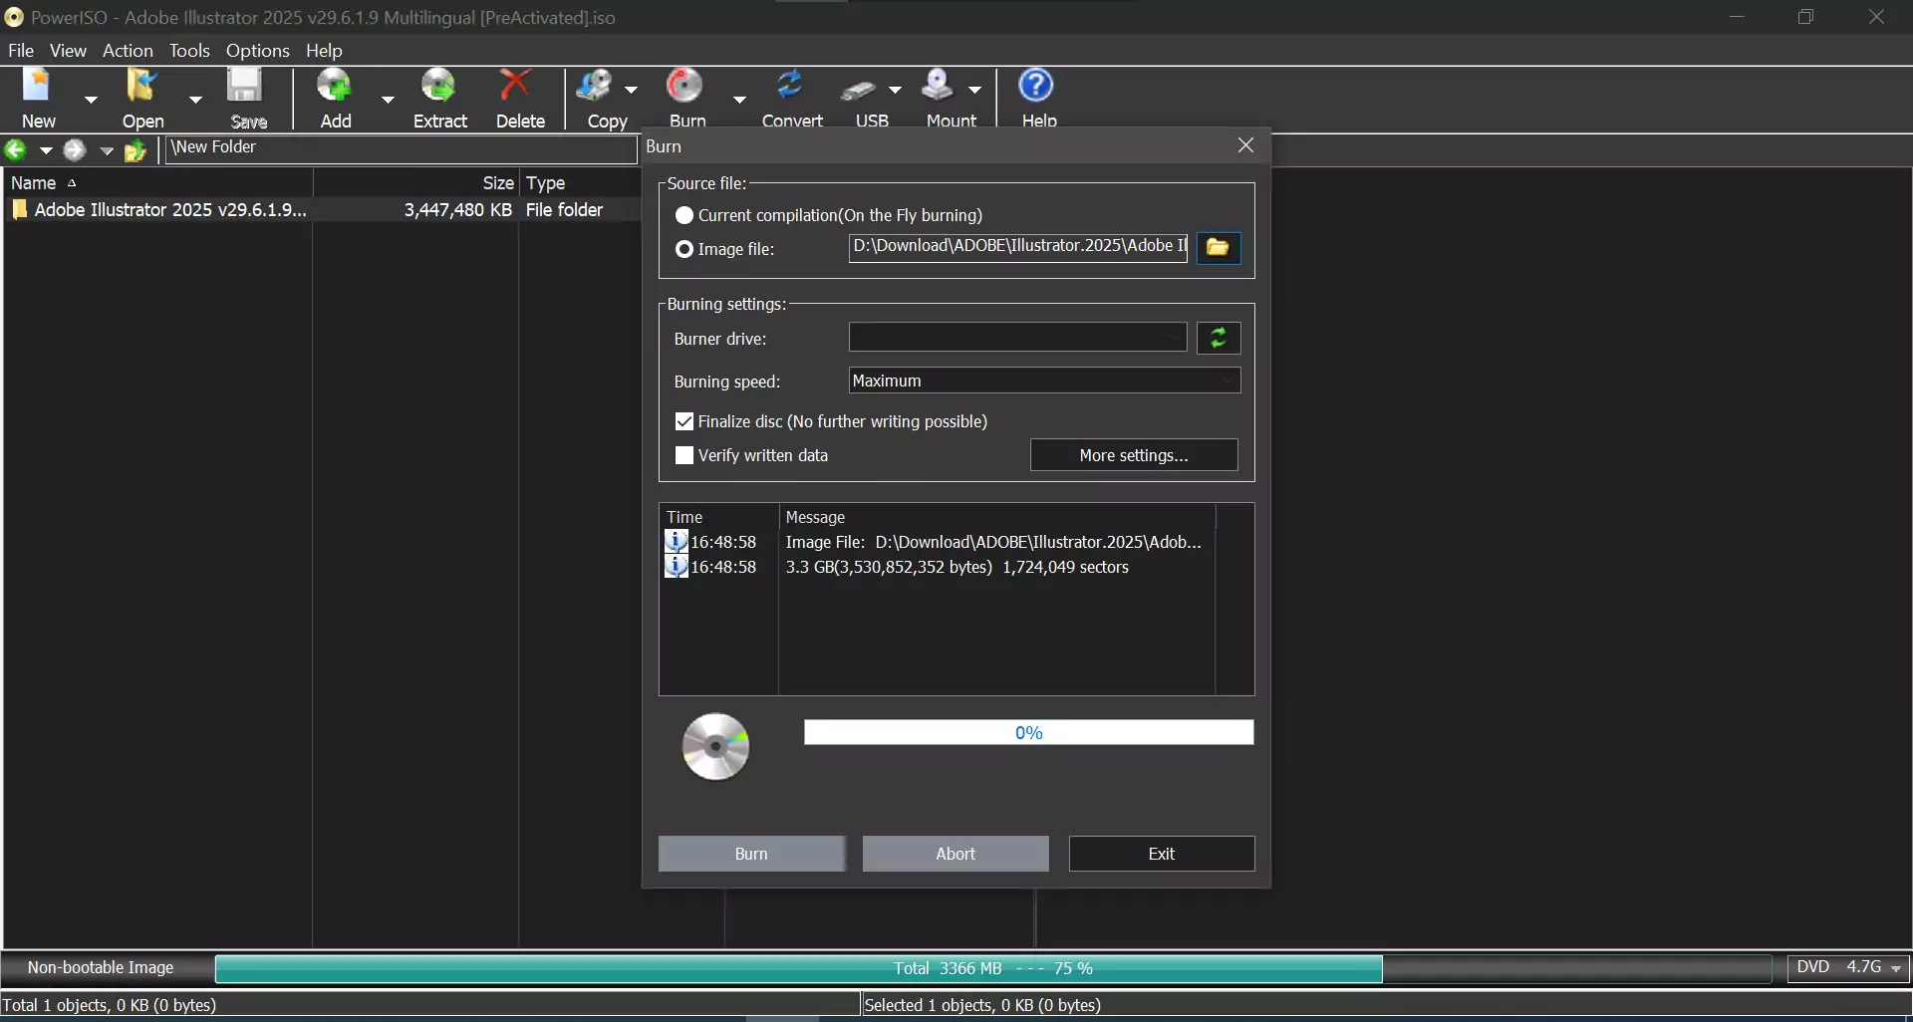The image size is (1913, 1022).
Task: Go up one folder level icon
Action: coord(136,150)
